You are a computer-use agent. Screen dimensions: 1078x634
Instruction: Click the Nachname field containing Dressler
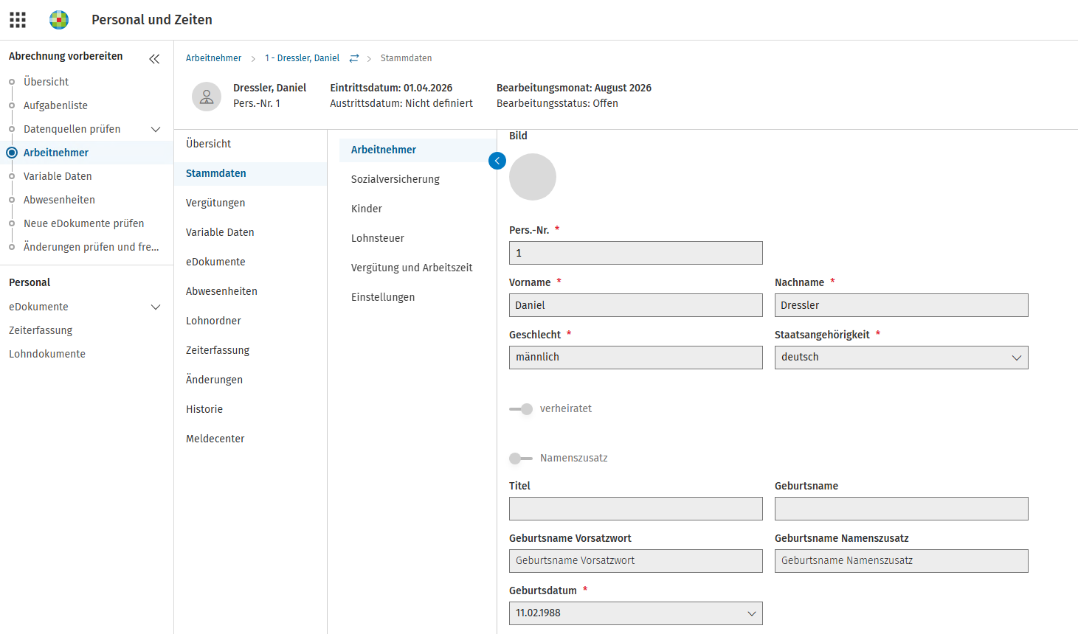[x=902, y=305]
